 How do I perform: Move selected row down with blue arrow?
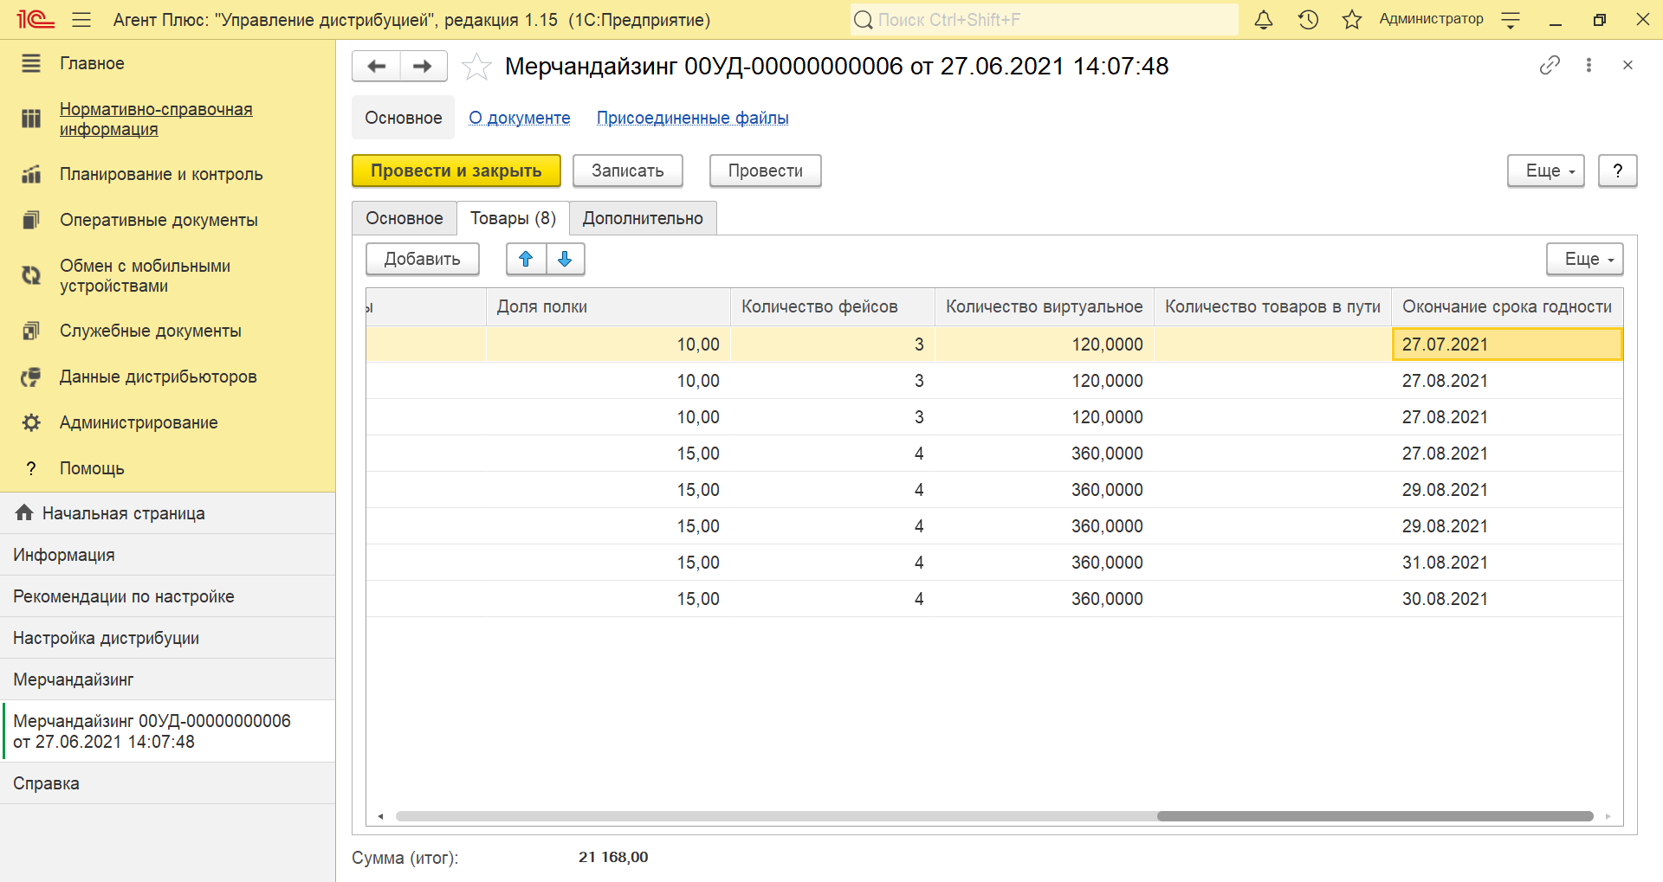(x=566, y=259)
